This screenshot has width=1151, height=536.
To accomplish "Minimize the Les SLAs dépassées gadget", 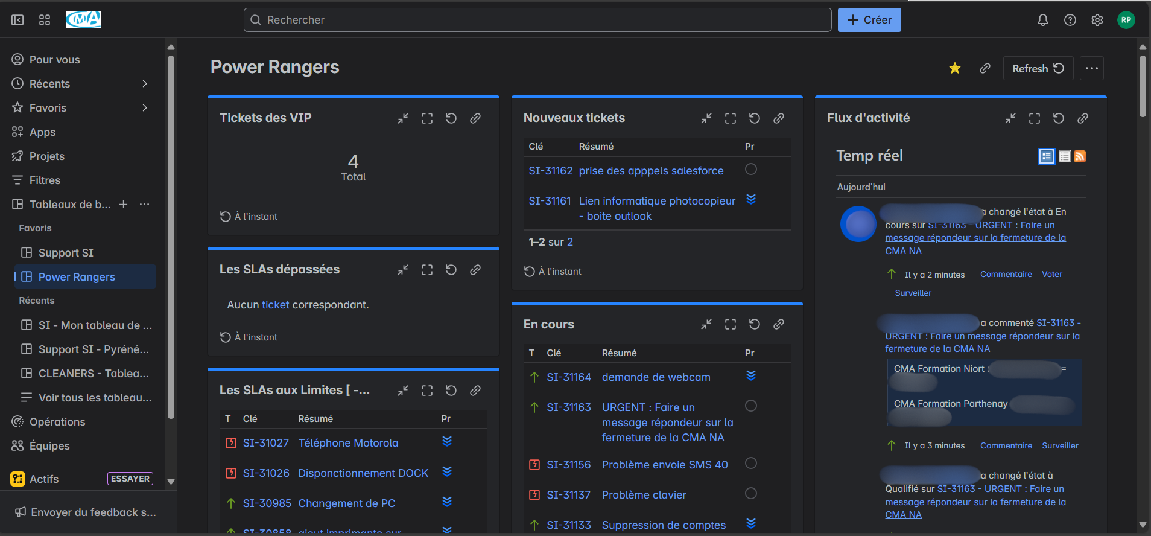I will 403,270.
